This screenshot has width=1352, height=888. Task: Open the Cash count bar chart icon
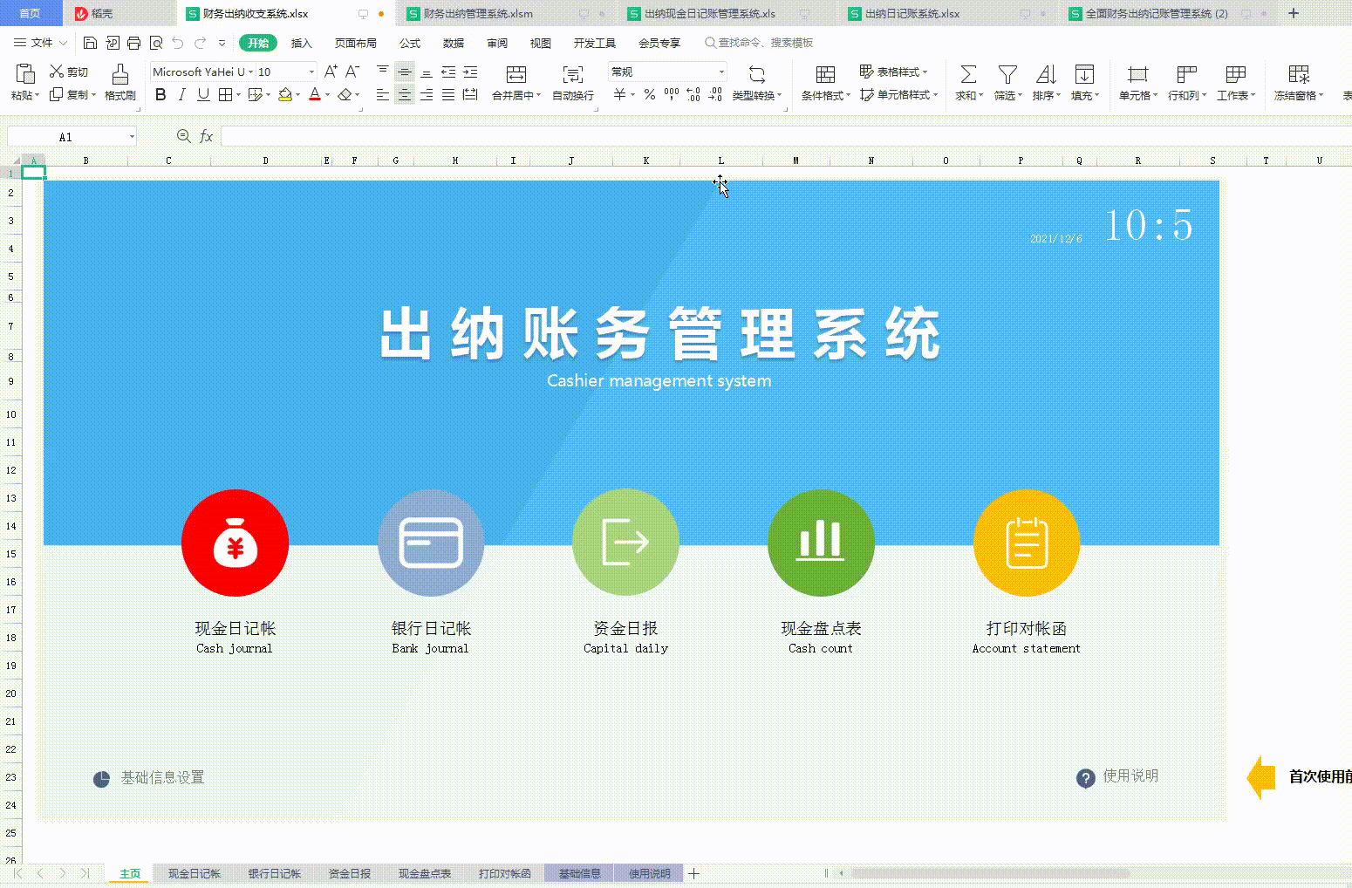pos(820,542)
